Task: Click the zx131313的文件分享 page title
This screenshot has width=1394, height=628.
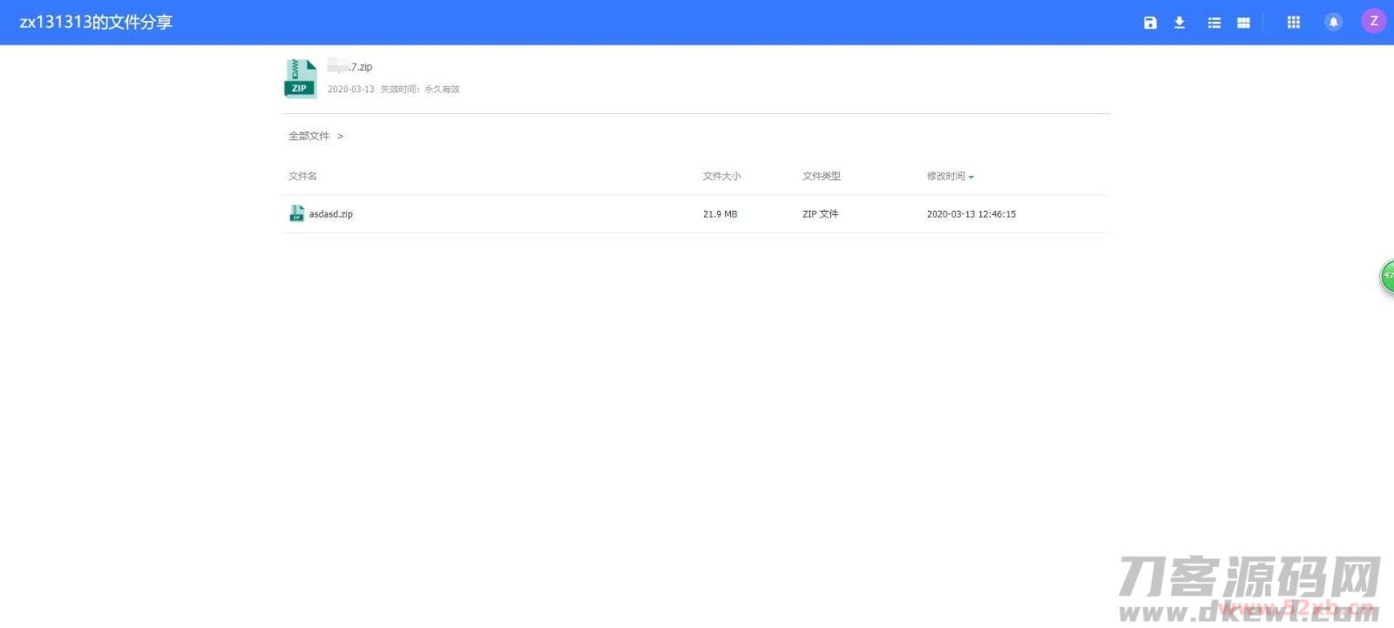Action: tap(96, 23)
